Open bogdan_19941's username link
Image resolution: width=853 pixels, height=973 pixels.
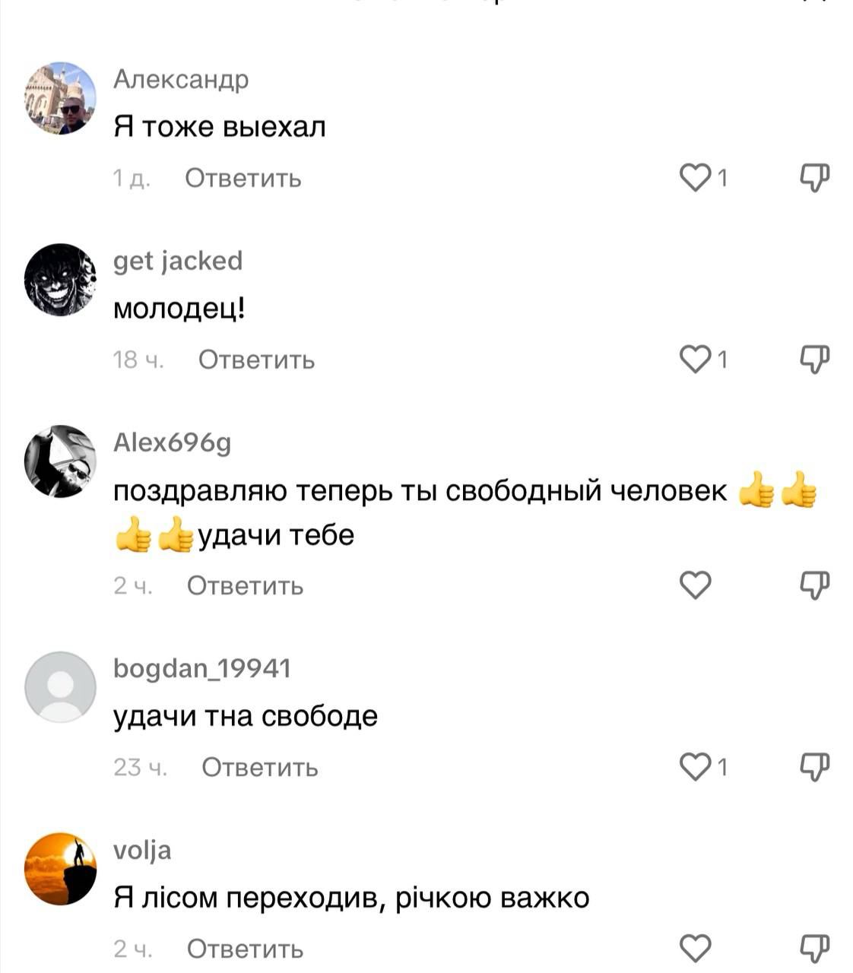202,668
